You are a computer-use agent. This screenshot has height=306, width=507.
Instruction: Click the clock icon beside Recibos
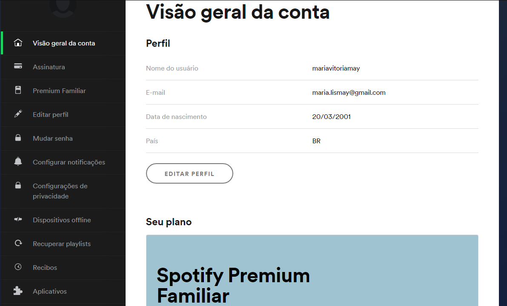(x=18, y=267)
